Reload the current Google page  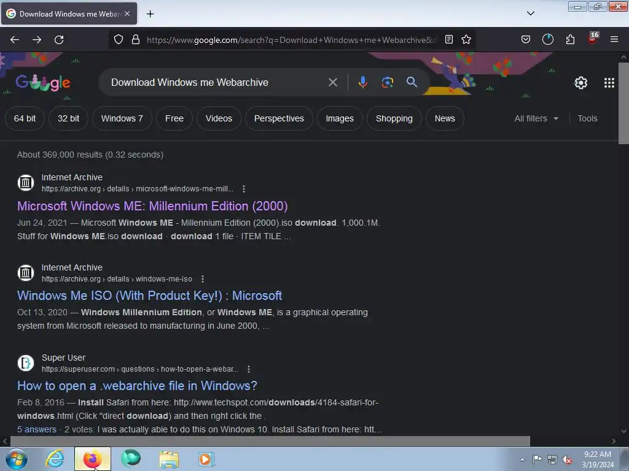pyautogui.click(x=59, y=40)
